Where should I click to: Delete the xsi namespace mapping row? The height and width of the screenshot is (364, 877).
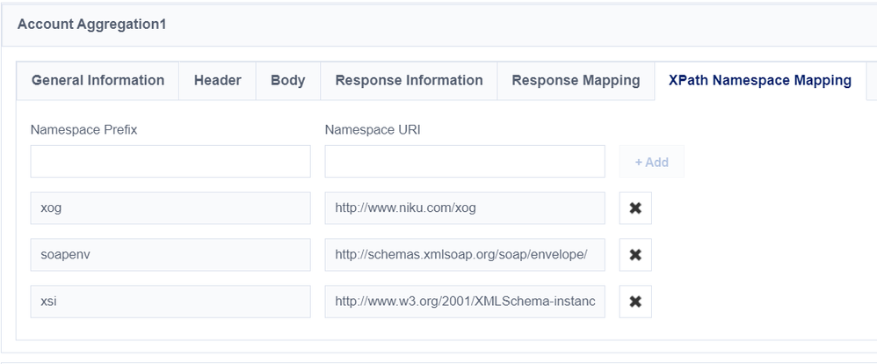pos(635,302)
